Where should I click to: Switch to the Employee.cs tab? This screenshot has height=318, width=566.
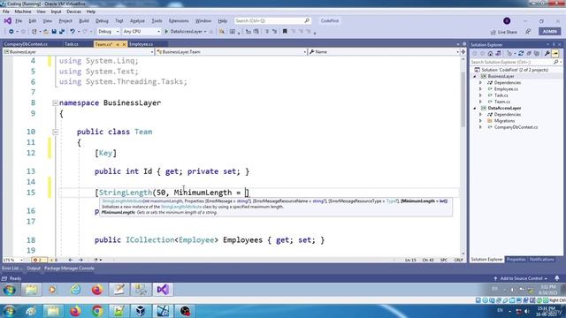click(141, 44)
